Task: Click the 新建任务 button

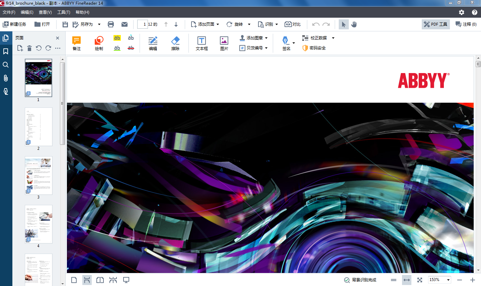Action: pos(14,24)
